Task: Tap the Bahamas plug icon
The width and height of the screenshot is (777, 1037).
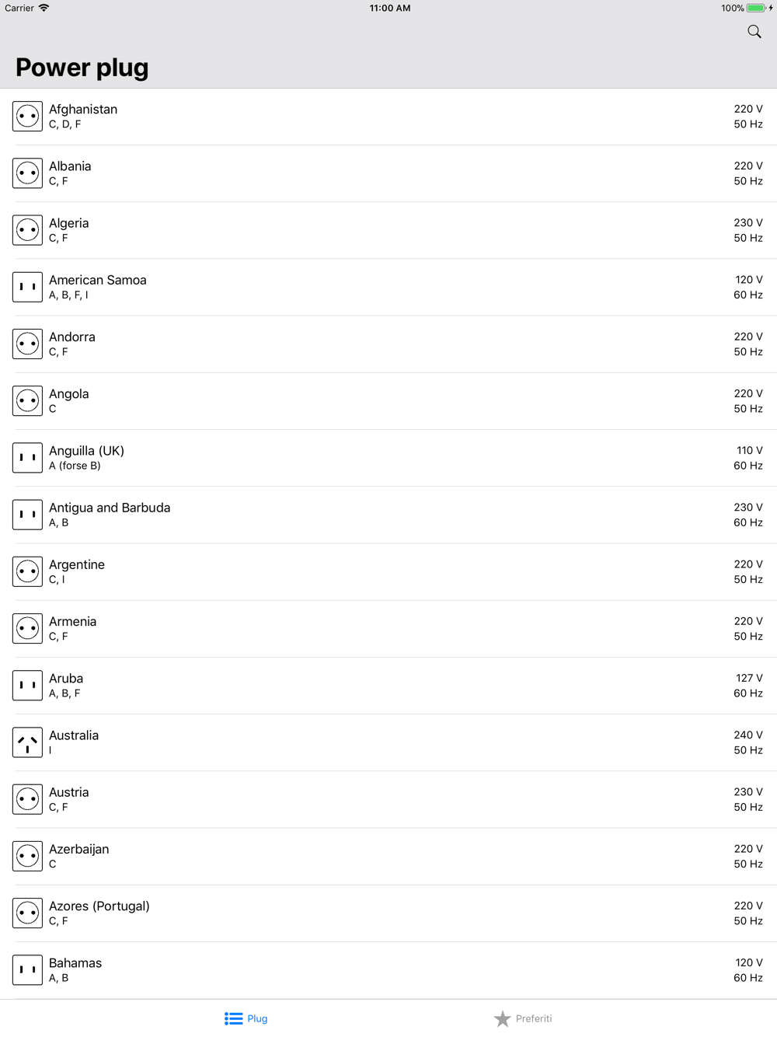Action: coord(27,970)
